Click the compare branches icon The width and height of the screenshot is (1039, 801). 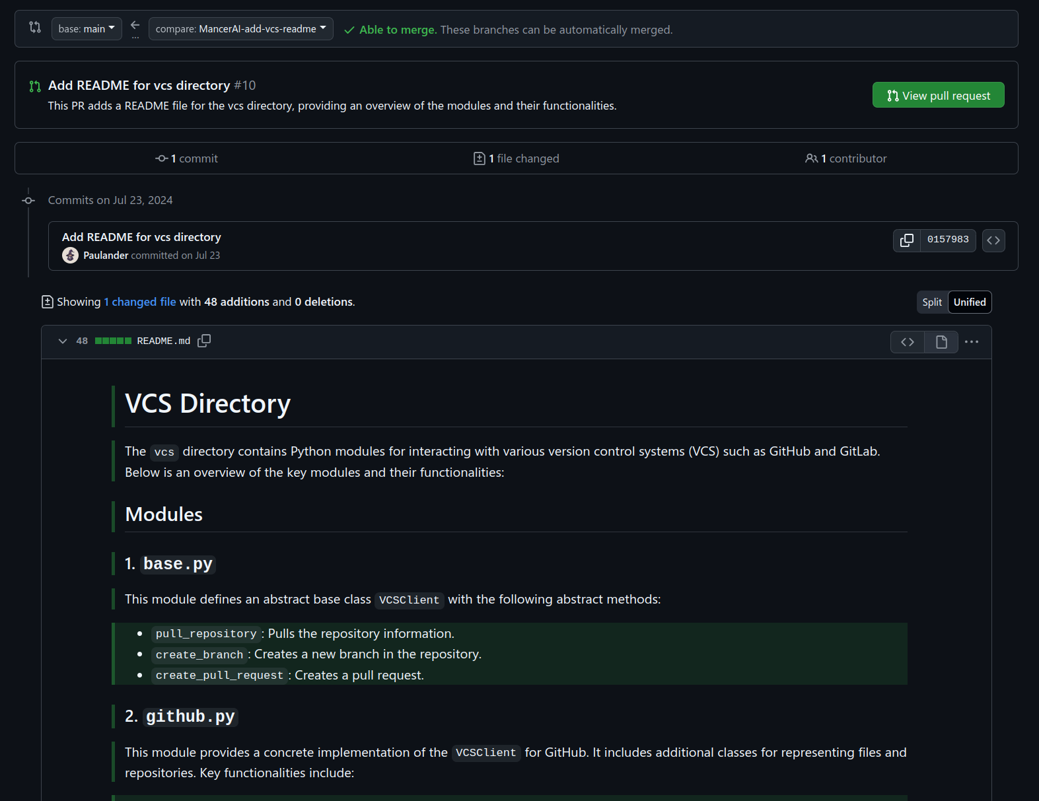35,28
